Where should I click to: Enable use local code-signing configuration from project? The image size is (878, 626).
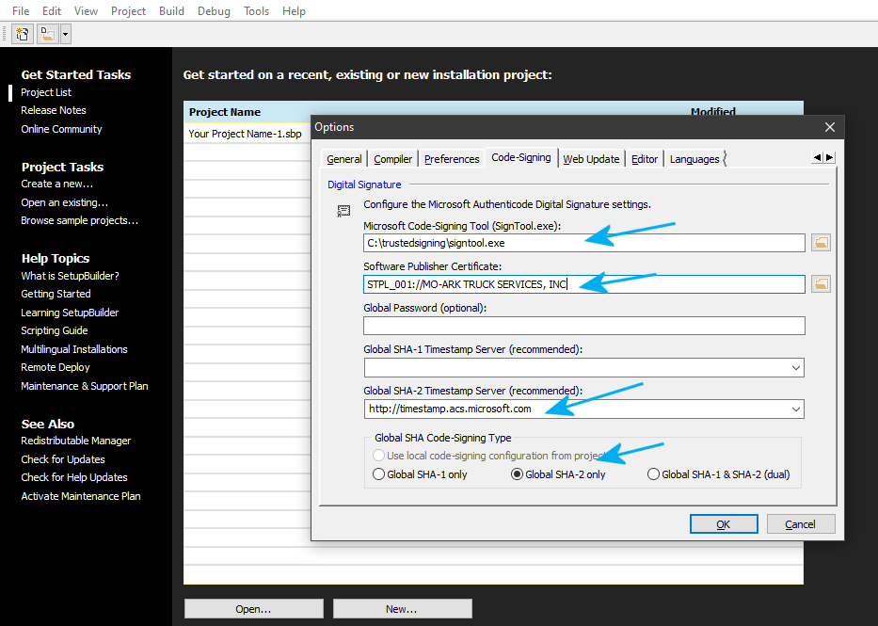click(378, 455)
